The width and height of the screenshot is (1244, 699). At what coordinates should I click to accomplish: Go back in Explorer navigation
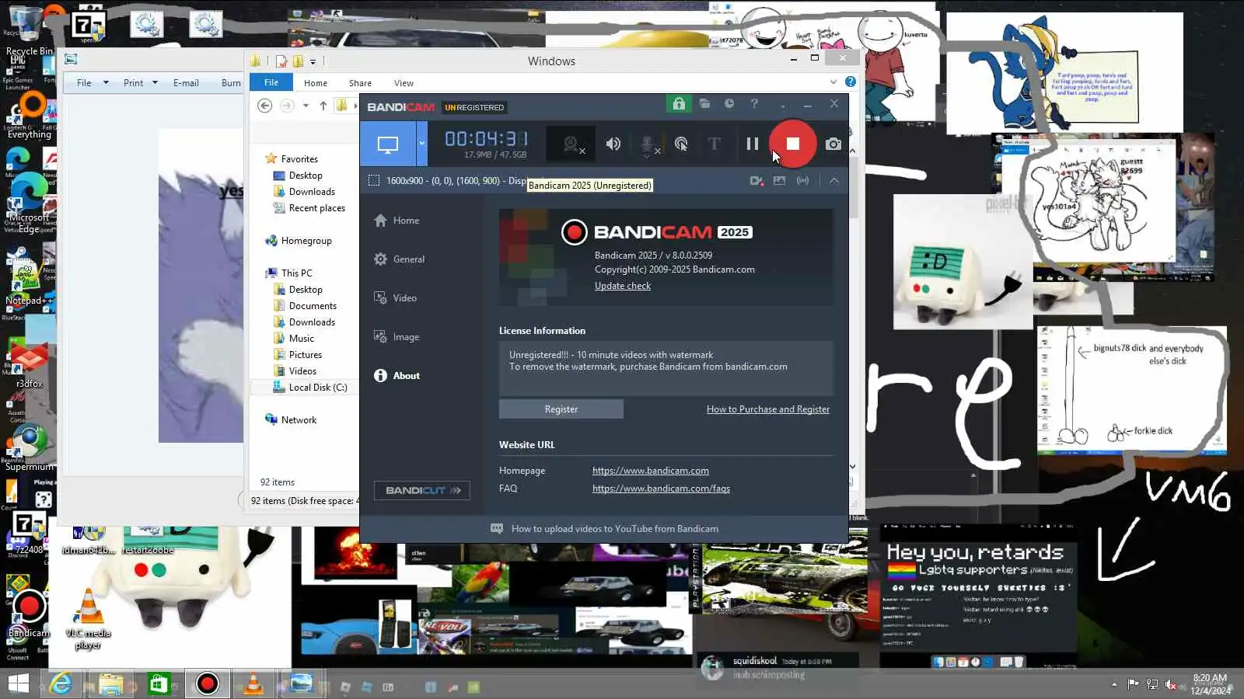pyautogui.click(x=264, y=106)
